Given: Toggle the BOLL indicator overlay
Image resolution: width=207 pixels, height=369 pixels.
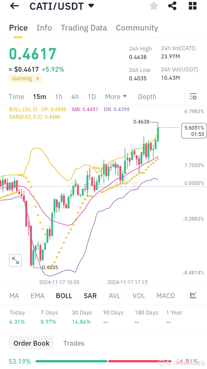Looking at the screenshot, I should [64, 296].
